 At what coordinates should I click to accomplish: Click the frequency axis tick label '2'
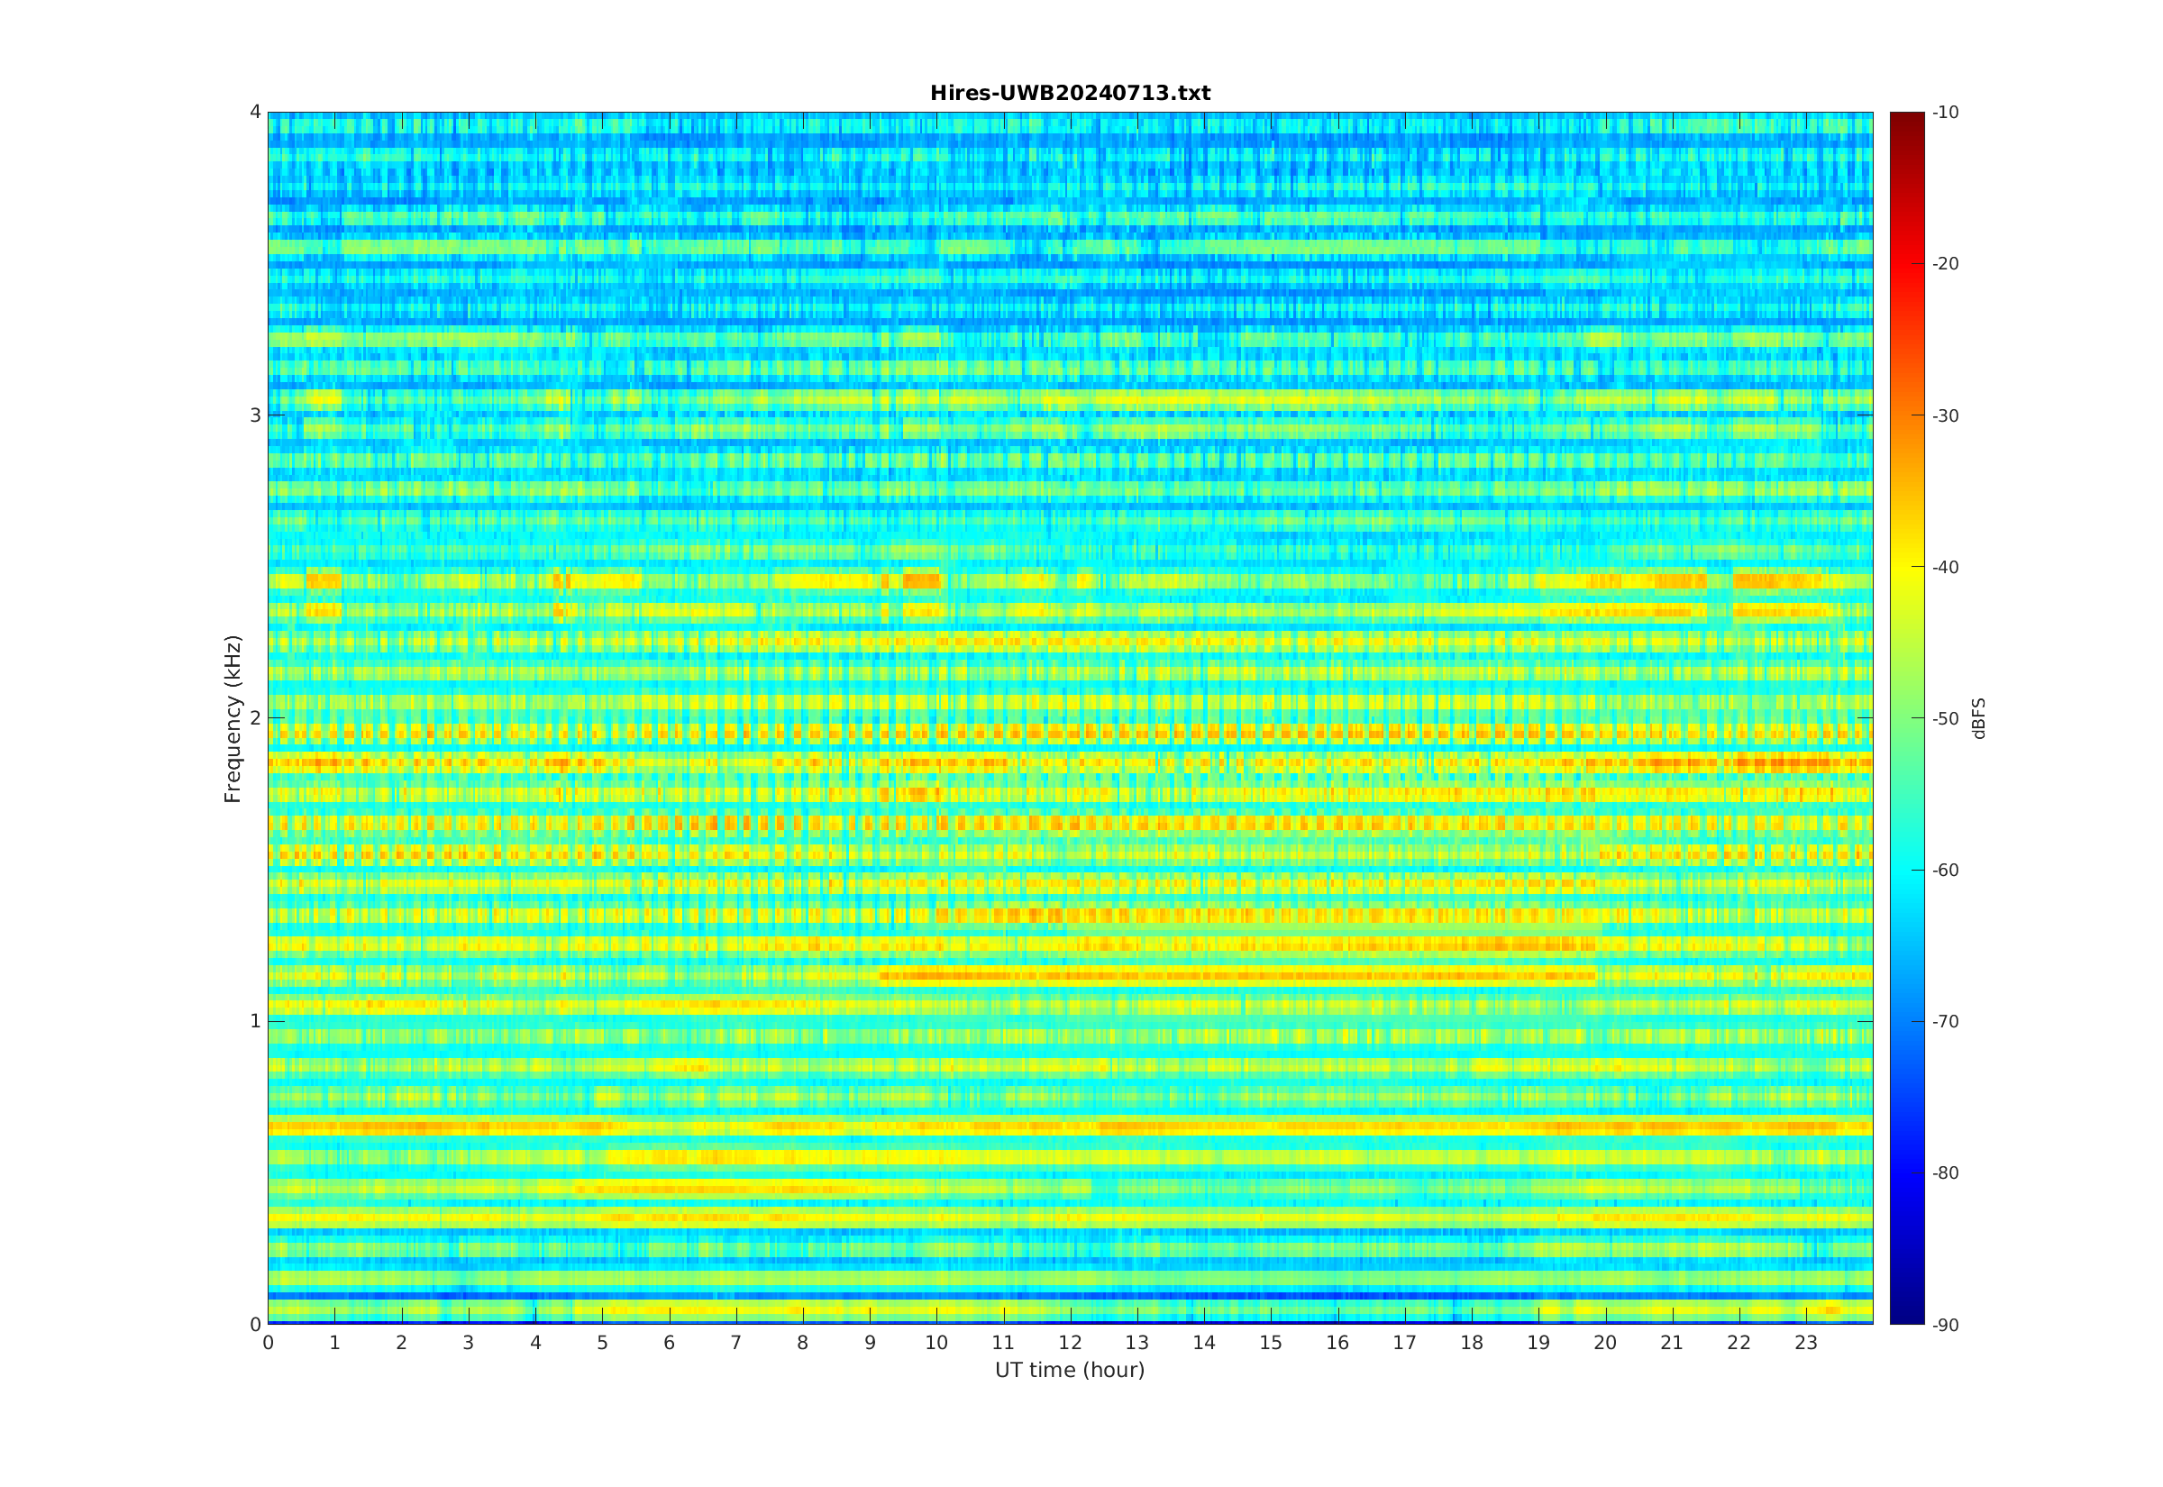pyautogui.click(x=255, y=718)
